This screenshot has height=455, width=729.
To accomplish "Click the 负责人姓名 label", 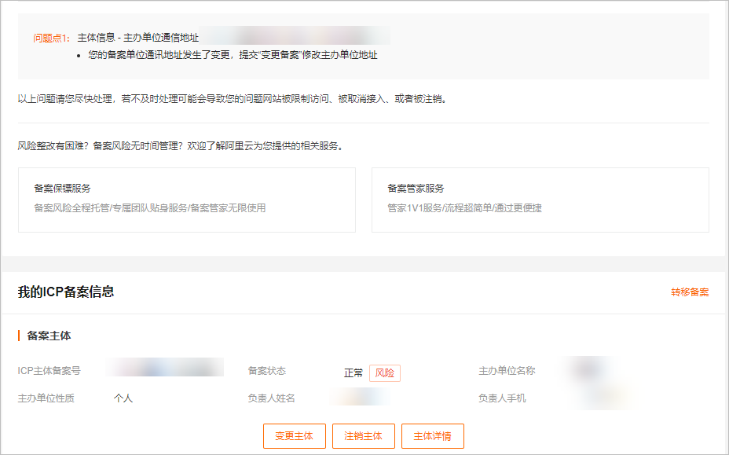I will click(272, 398).
